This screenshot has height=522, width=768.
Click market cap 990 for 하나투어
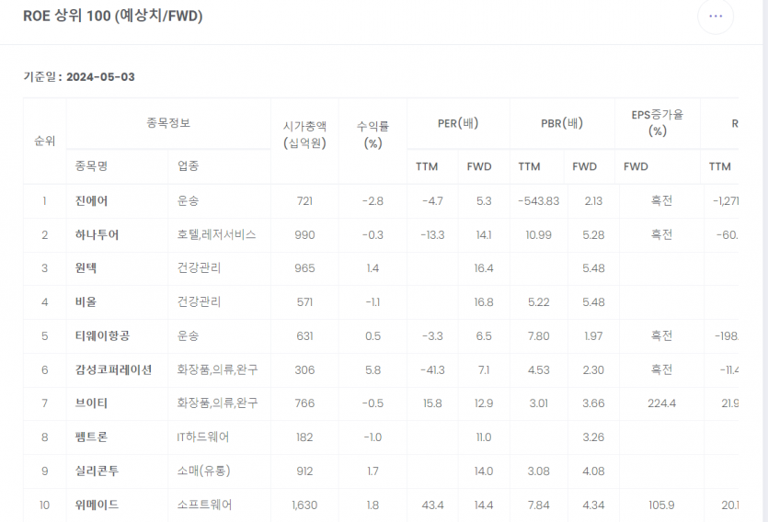point(304,235)
